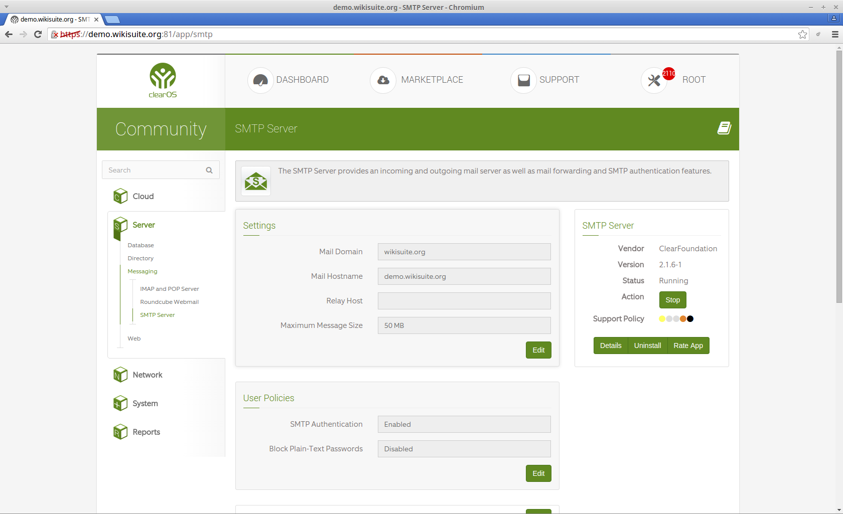Expand the Cloud category
Screen dimensions: 843x514
(143, 197)
